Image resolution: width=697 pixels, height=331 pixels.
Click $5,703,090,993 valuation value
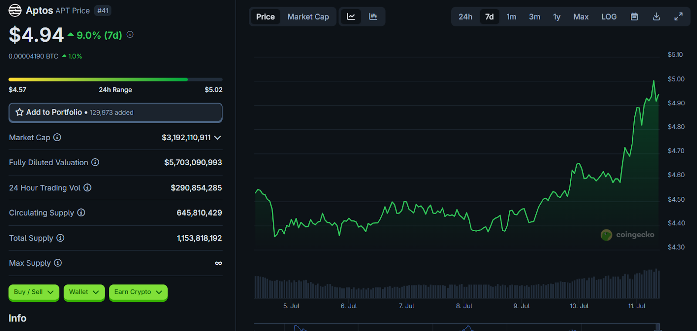pos(193,162)
